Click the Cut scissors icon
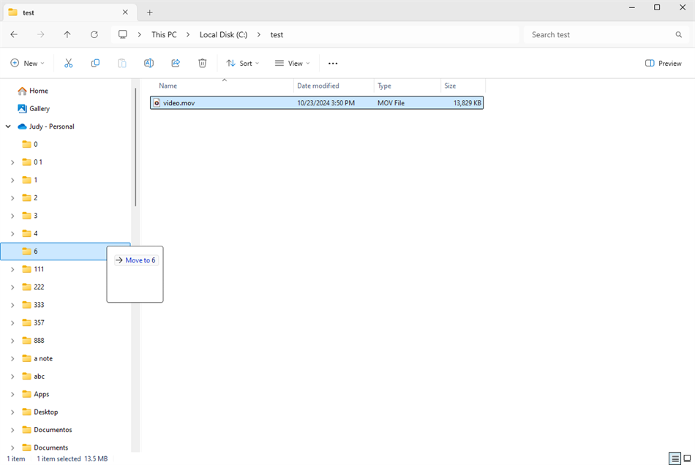 tap(69, 64)
